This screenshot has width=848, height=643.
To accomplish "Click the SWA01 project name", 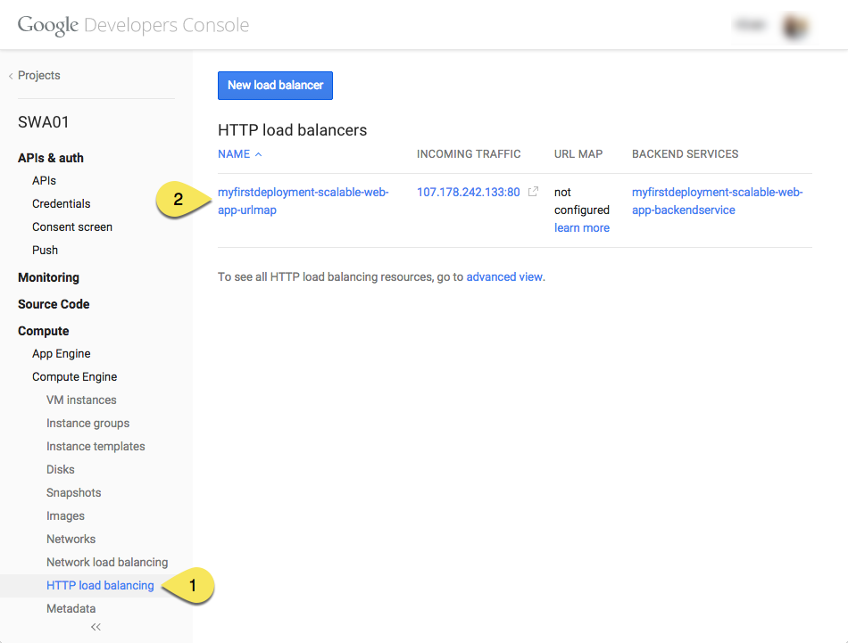I will [43, 122].
